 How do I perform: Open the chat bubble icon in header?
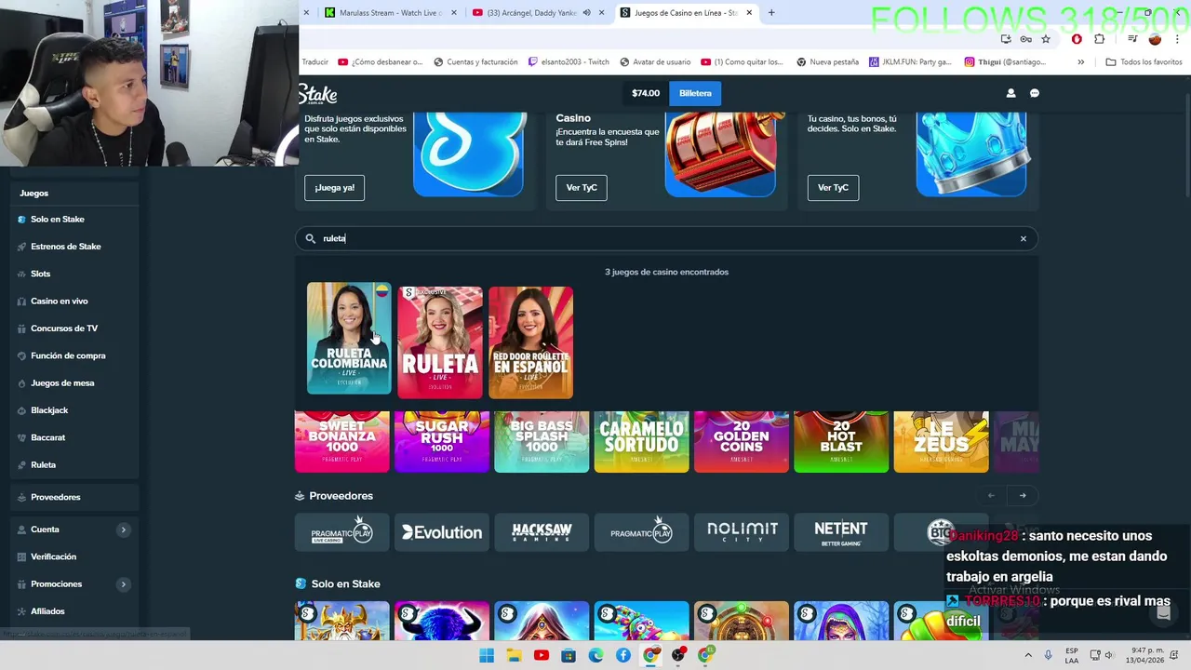[x=1035, y=93]
